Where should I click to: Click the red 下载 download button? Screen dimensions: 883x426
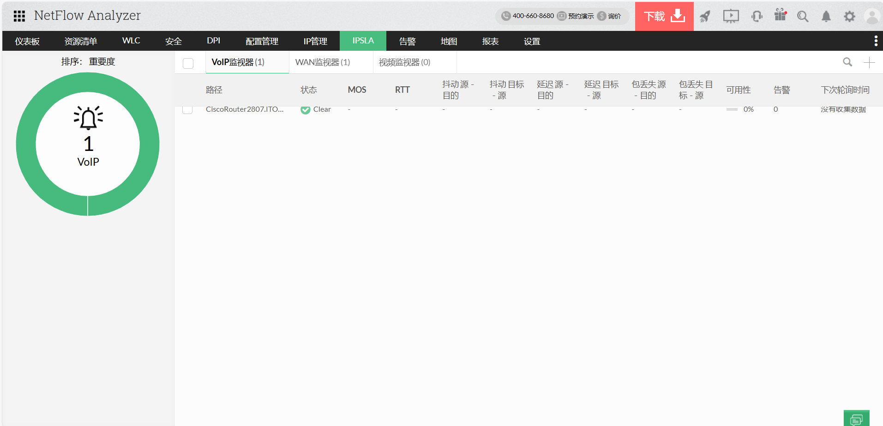(664, 16)
